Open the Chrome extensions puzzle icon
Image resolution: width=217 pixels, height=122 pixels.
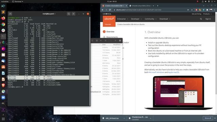pyautogui.click(x=207, y=10)
